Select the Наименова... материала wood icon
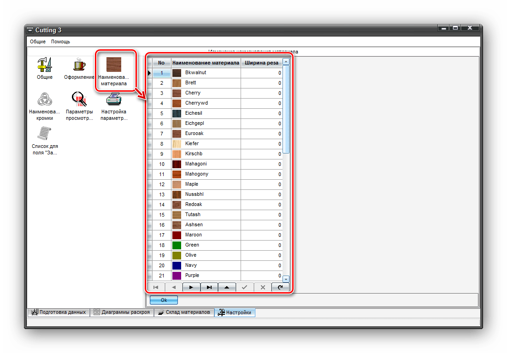The image size is (507, 353). tap(113, 65)
